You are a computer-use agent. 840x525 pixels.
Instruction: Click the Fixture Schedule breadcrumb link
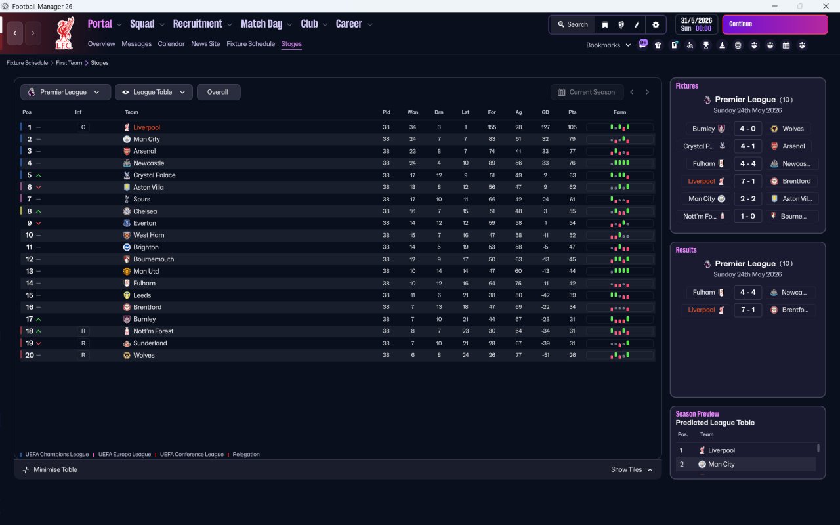(x=27, y=63)
